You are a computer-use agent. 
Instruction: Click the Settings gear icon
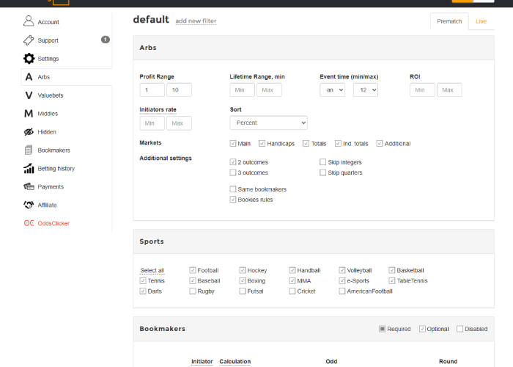29,59
